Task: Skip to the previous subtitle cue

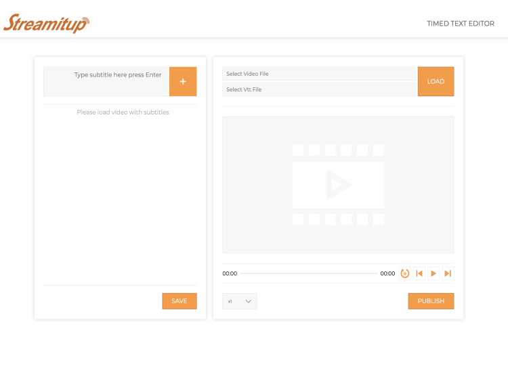Action: coord(419,273)
